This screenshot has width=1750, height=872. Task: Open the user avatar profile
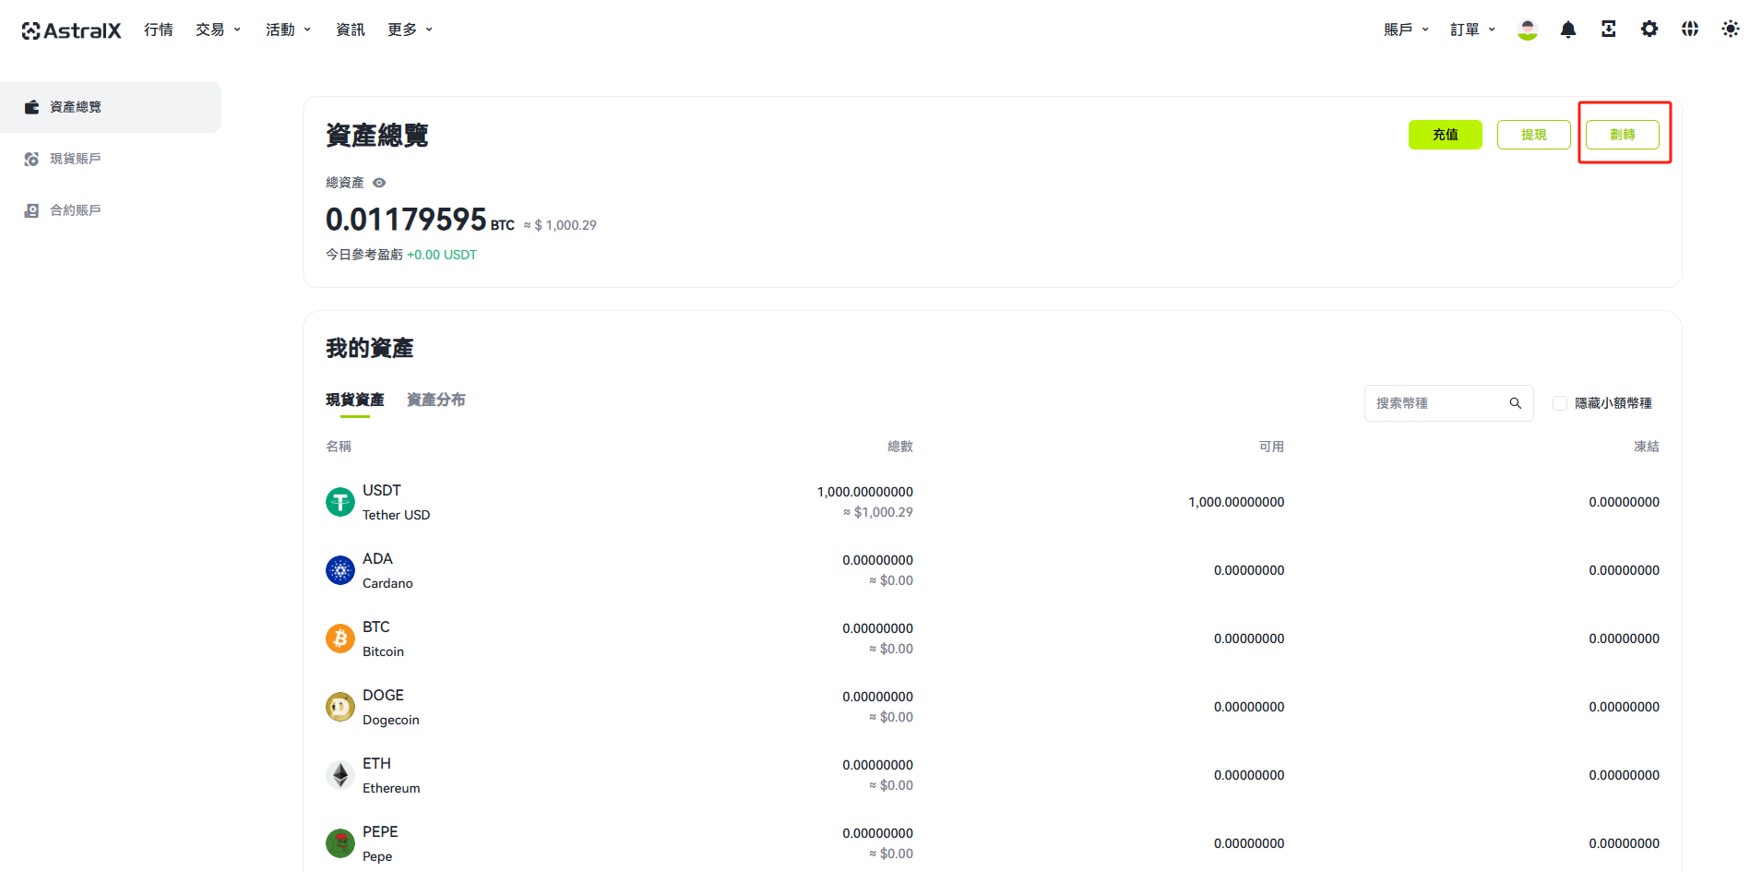click(1527, 30)
